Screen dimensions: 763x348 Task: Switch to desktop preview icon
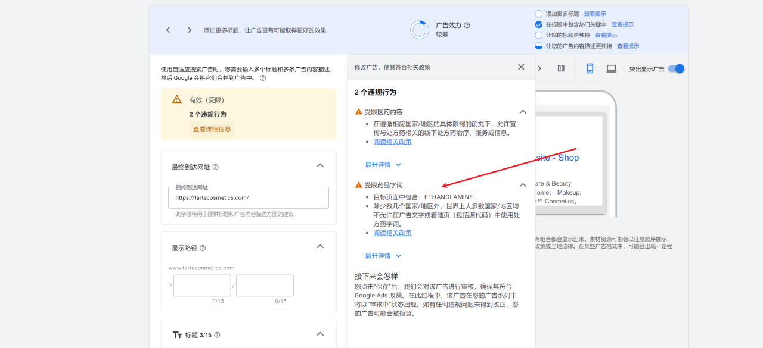(x=611, y=68)
